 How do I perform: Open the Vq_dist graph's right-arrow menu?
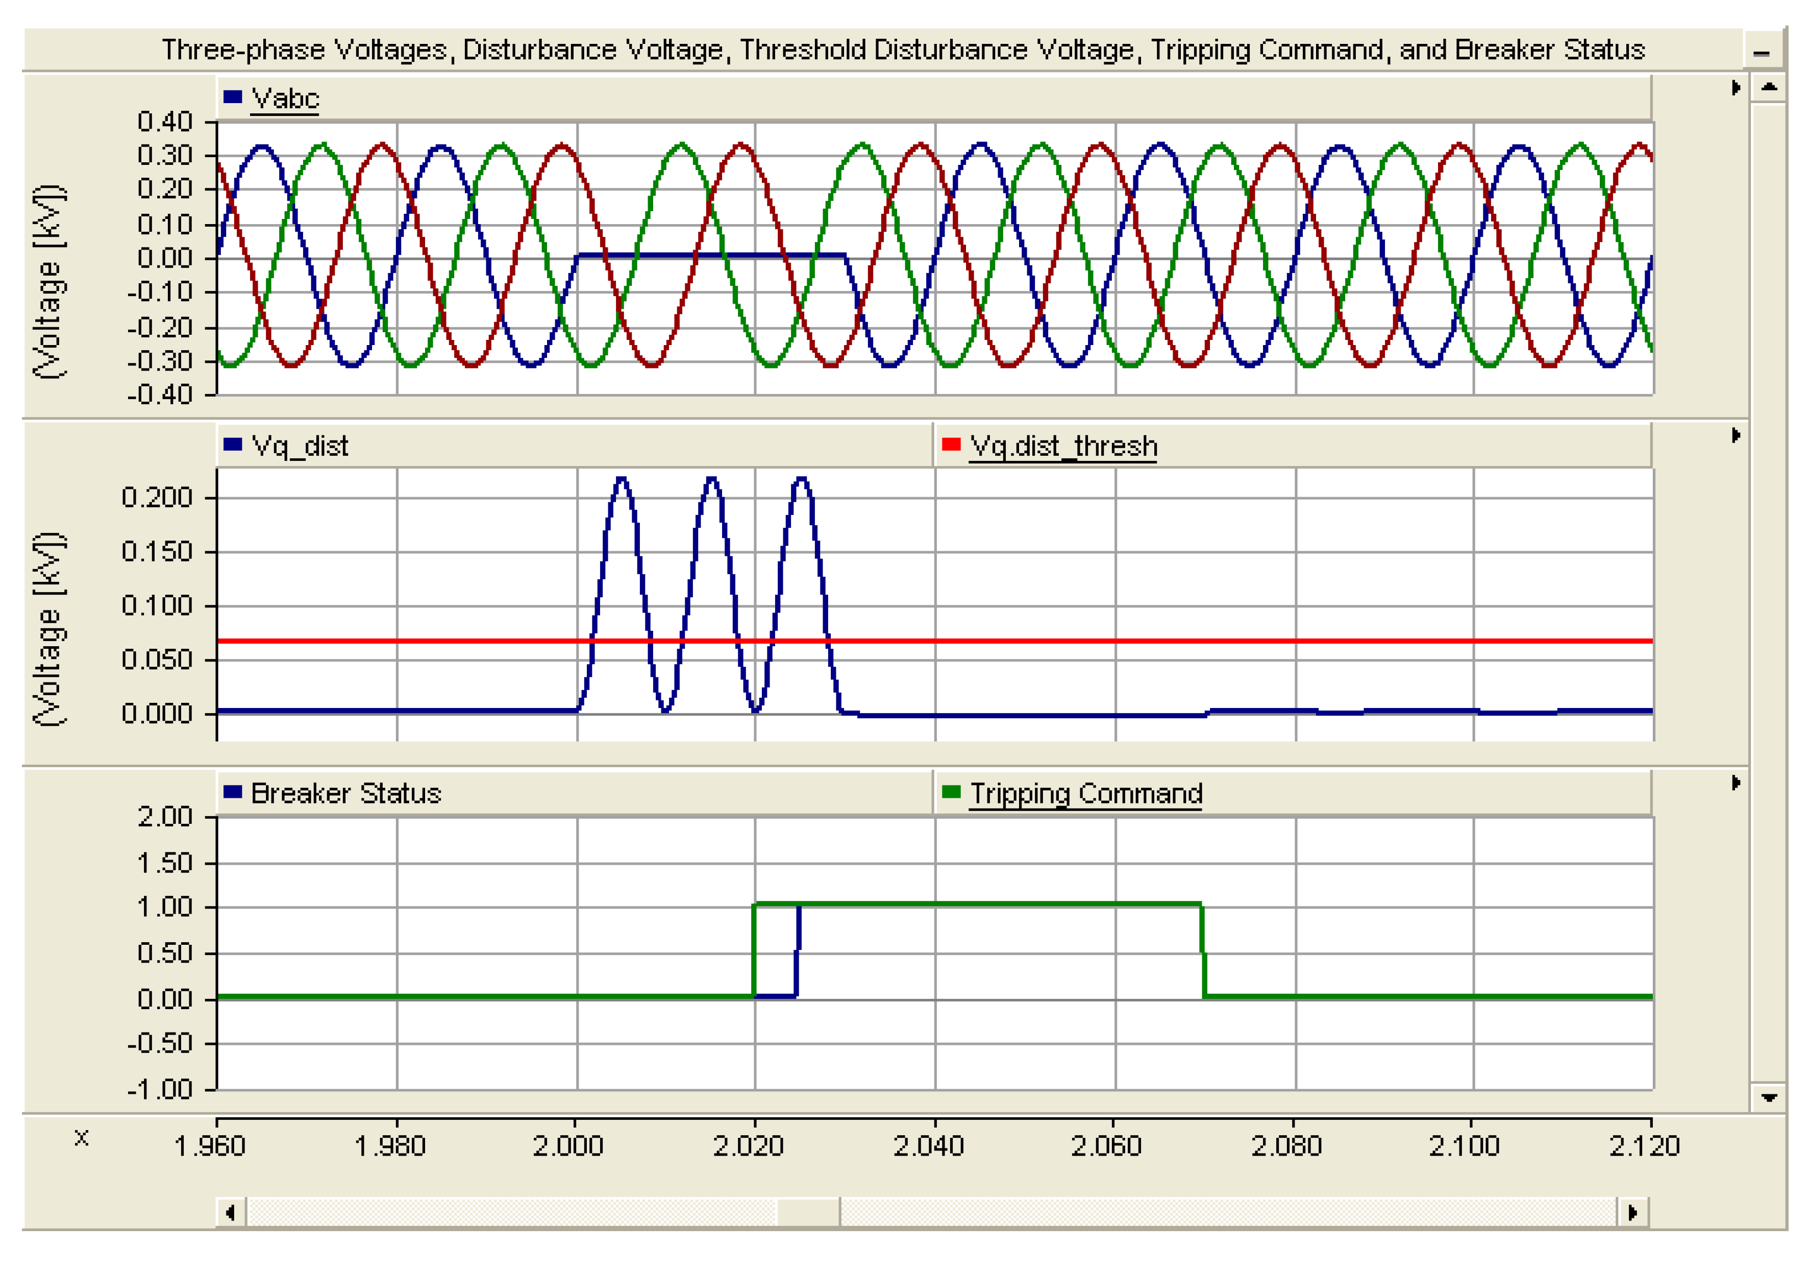(x=1736, y=435)
